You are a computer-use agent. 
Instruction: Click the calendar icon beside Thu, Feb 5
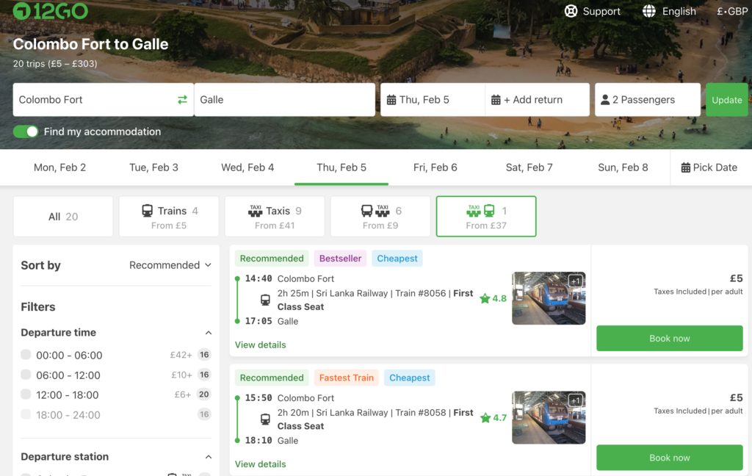tap(391, 100)
